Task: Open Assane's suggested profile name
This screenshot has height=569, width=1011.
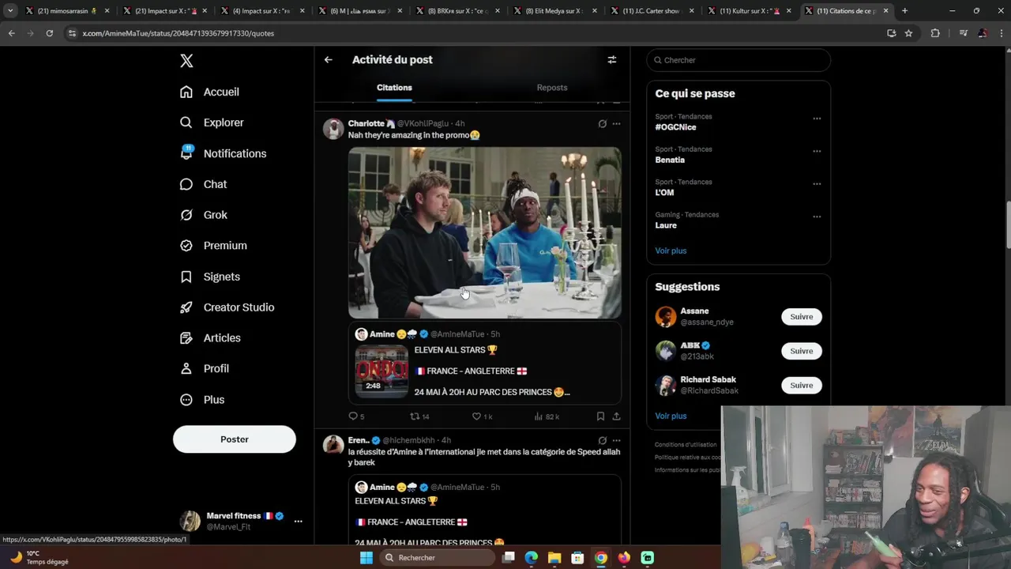Action: pyautogui.click(x=694, y=311)
